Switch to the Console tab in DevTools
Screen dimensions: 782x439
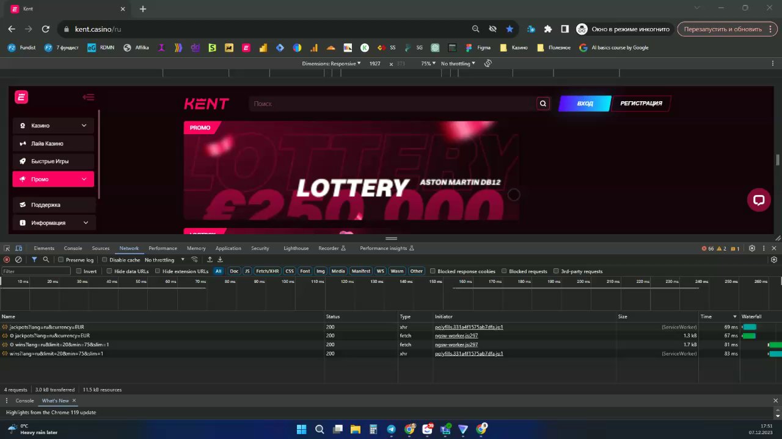73,248
